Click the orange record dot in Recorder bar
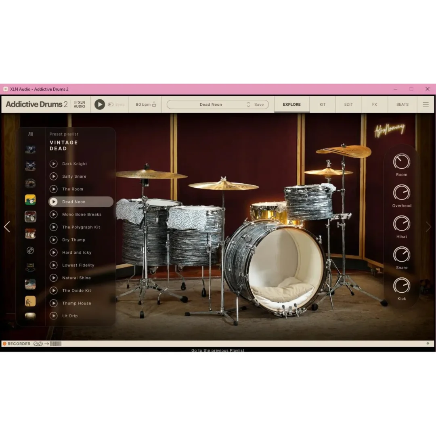Image resolution: width=436 pixels, height=436 pixels. pyautogui.click(x=5, y=344)
